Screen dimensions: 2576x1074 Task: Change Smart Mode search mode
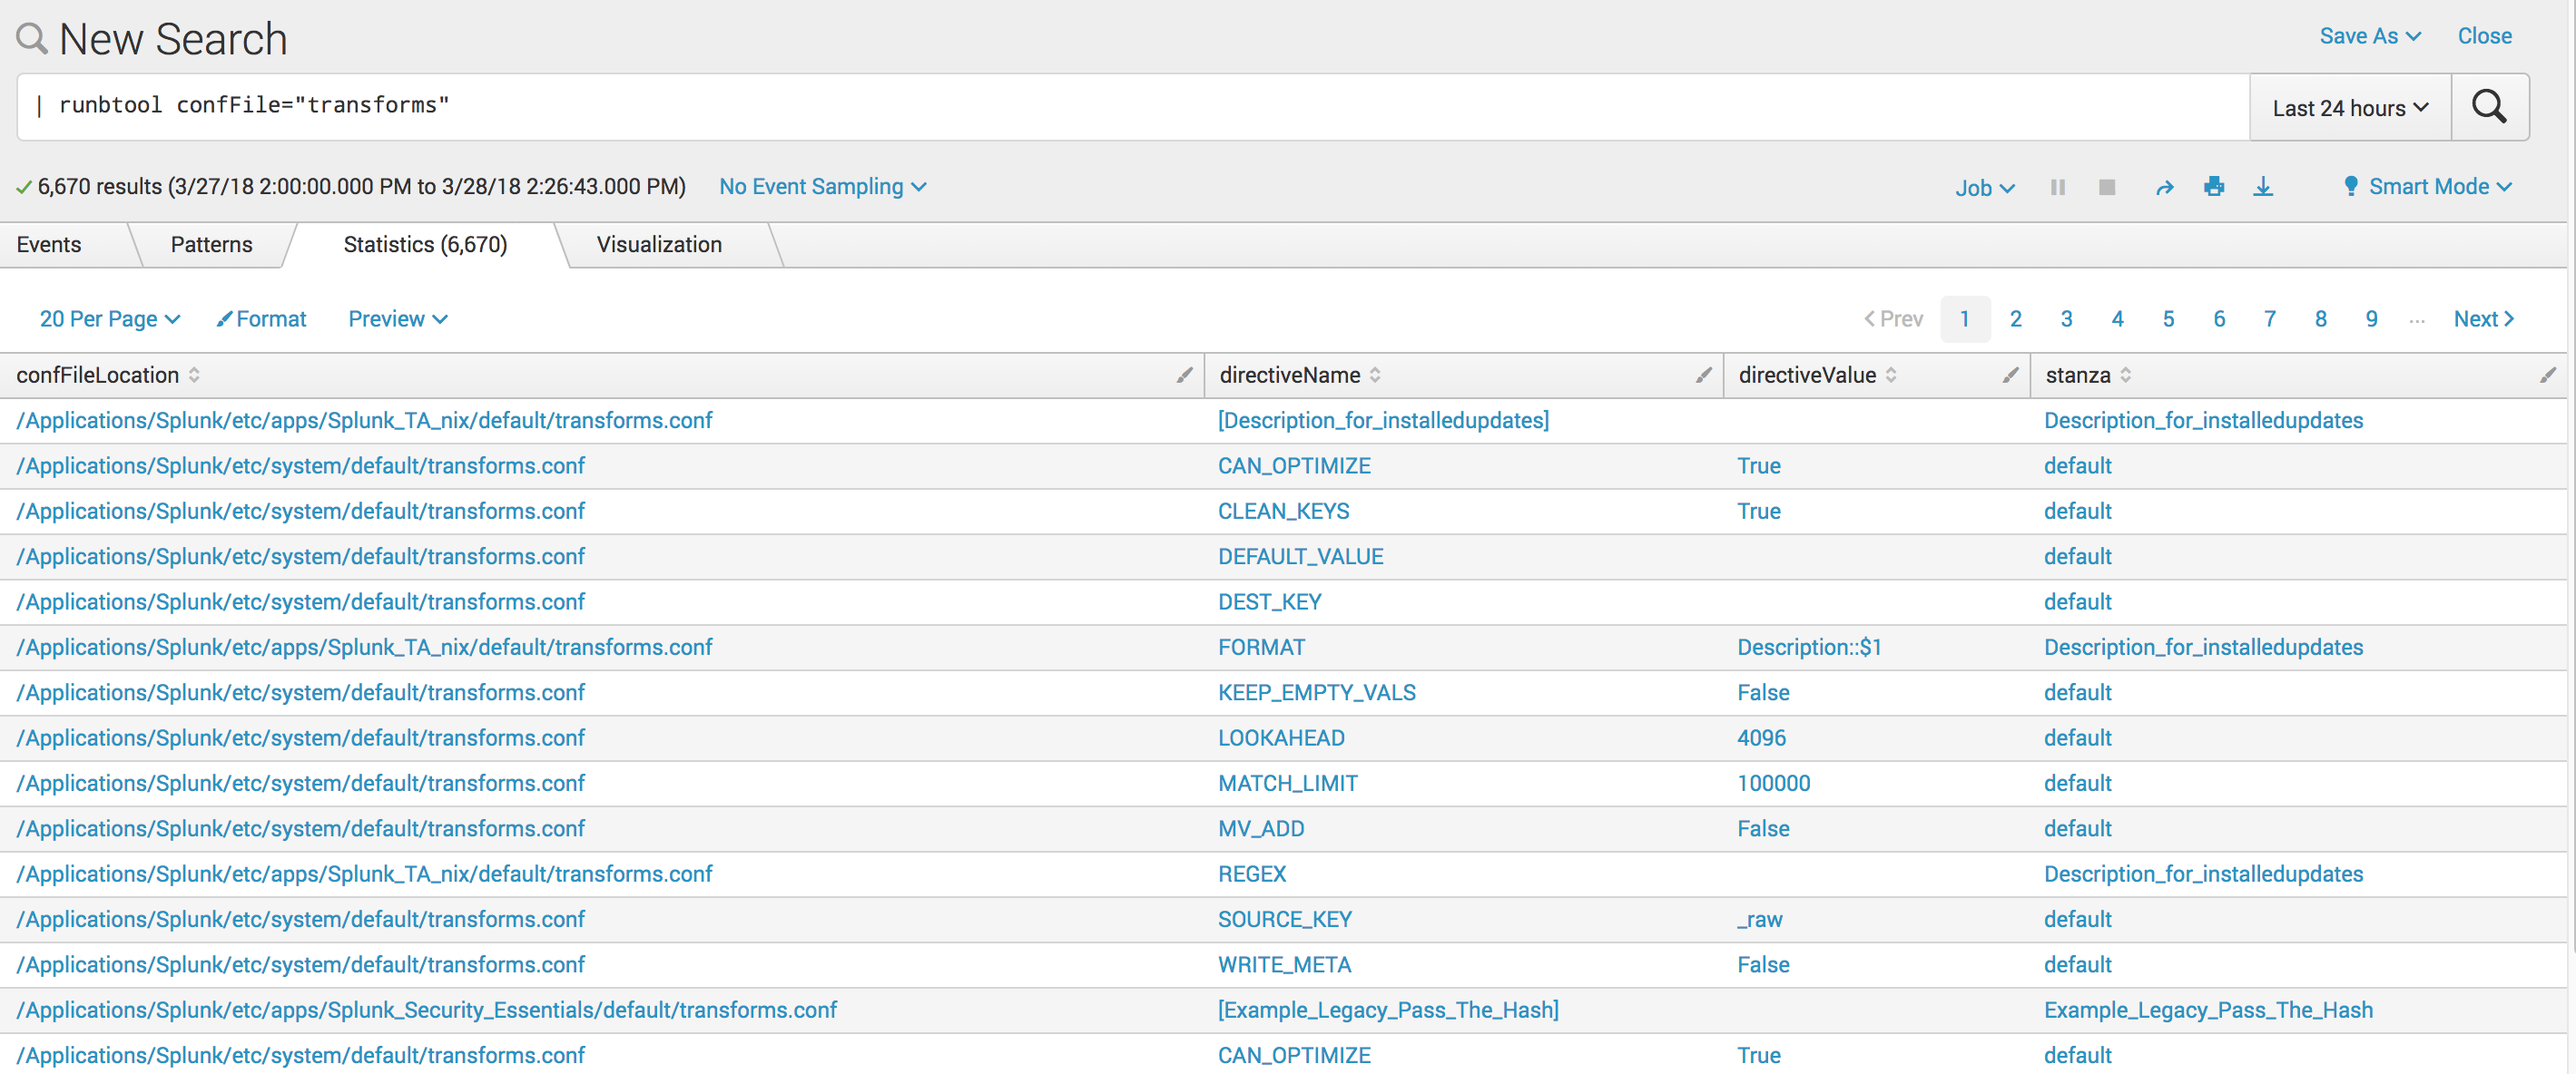2427,187
